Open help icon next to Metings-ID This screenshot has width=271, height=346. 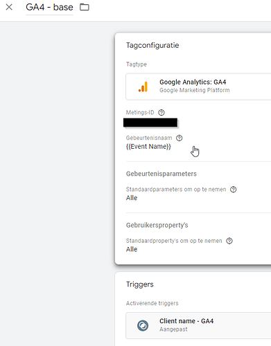coord(161,113)
